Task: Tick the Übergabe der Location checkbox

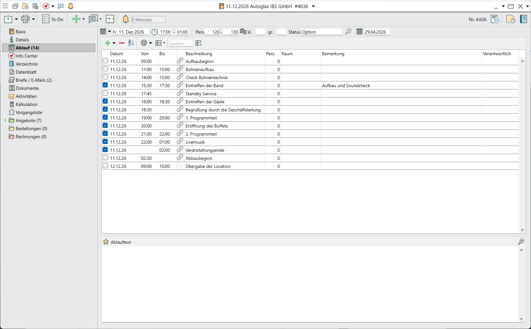Action: 105,166
